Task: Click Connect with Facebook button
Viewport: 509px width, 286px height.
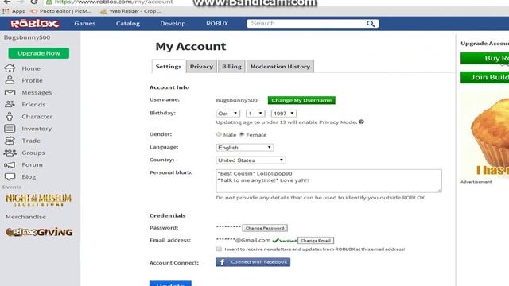Action: pos(253,262)
